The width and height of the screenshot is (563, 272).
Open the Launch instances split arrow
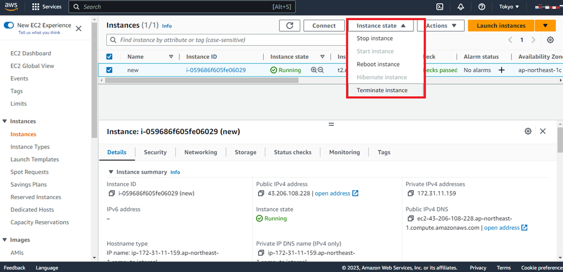click(x=545, y=25)
